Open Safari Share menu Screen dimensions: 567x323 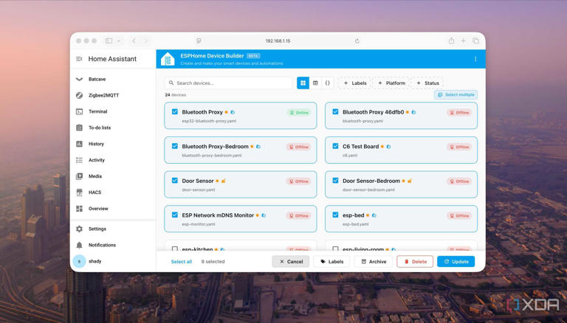coord(451,41)
